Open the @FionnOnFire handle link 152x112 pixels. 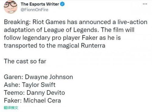[x=34, y=10]
